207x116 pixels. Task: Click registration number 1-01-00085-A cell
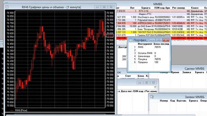[x=178, y=17]
